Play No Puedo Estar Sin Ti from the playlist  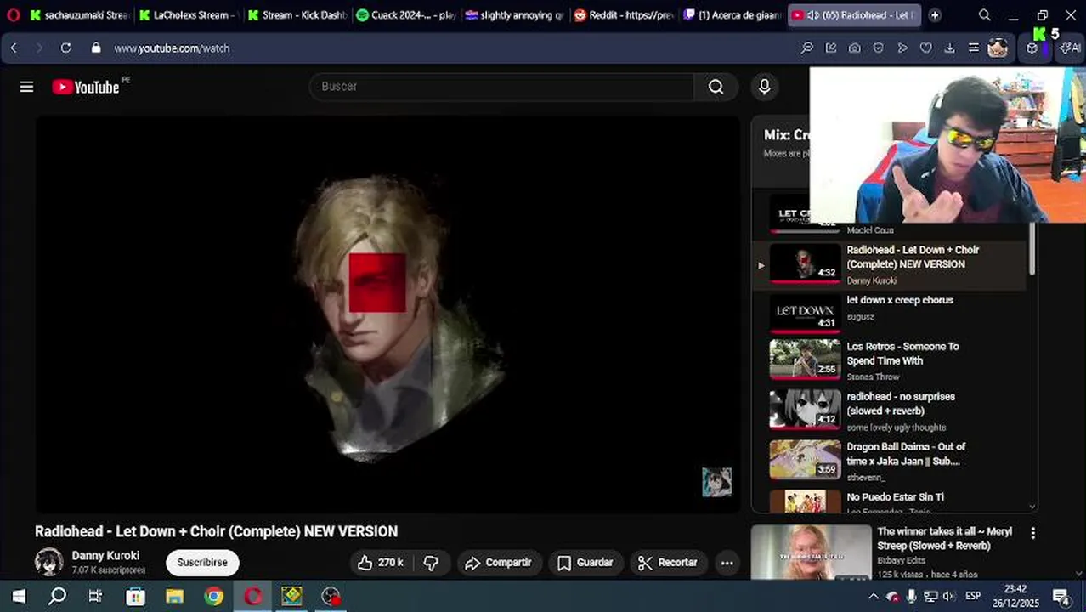pos(895,497)
